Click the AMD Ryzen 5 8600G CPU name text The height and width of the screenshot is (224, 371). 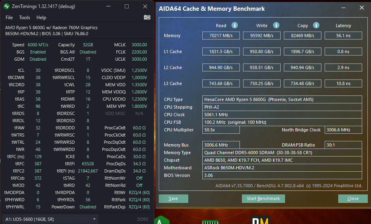pos(51,28)
